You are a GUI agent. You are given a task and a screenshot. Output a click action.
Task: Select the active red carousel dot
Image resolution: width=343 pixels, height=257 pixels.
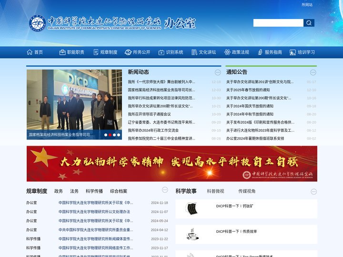pyautogui.click(x=110, y=135)
